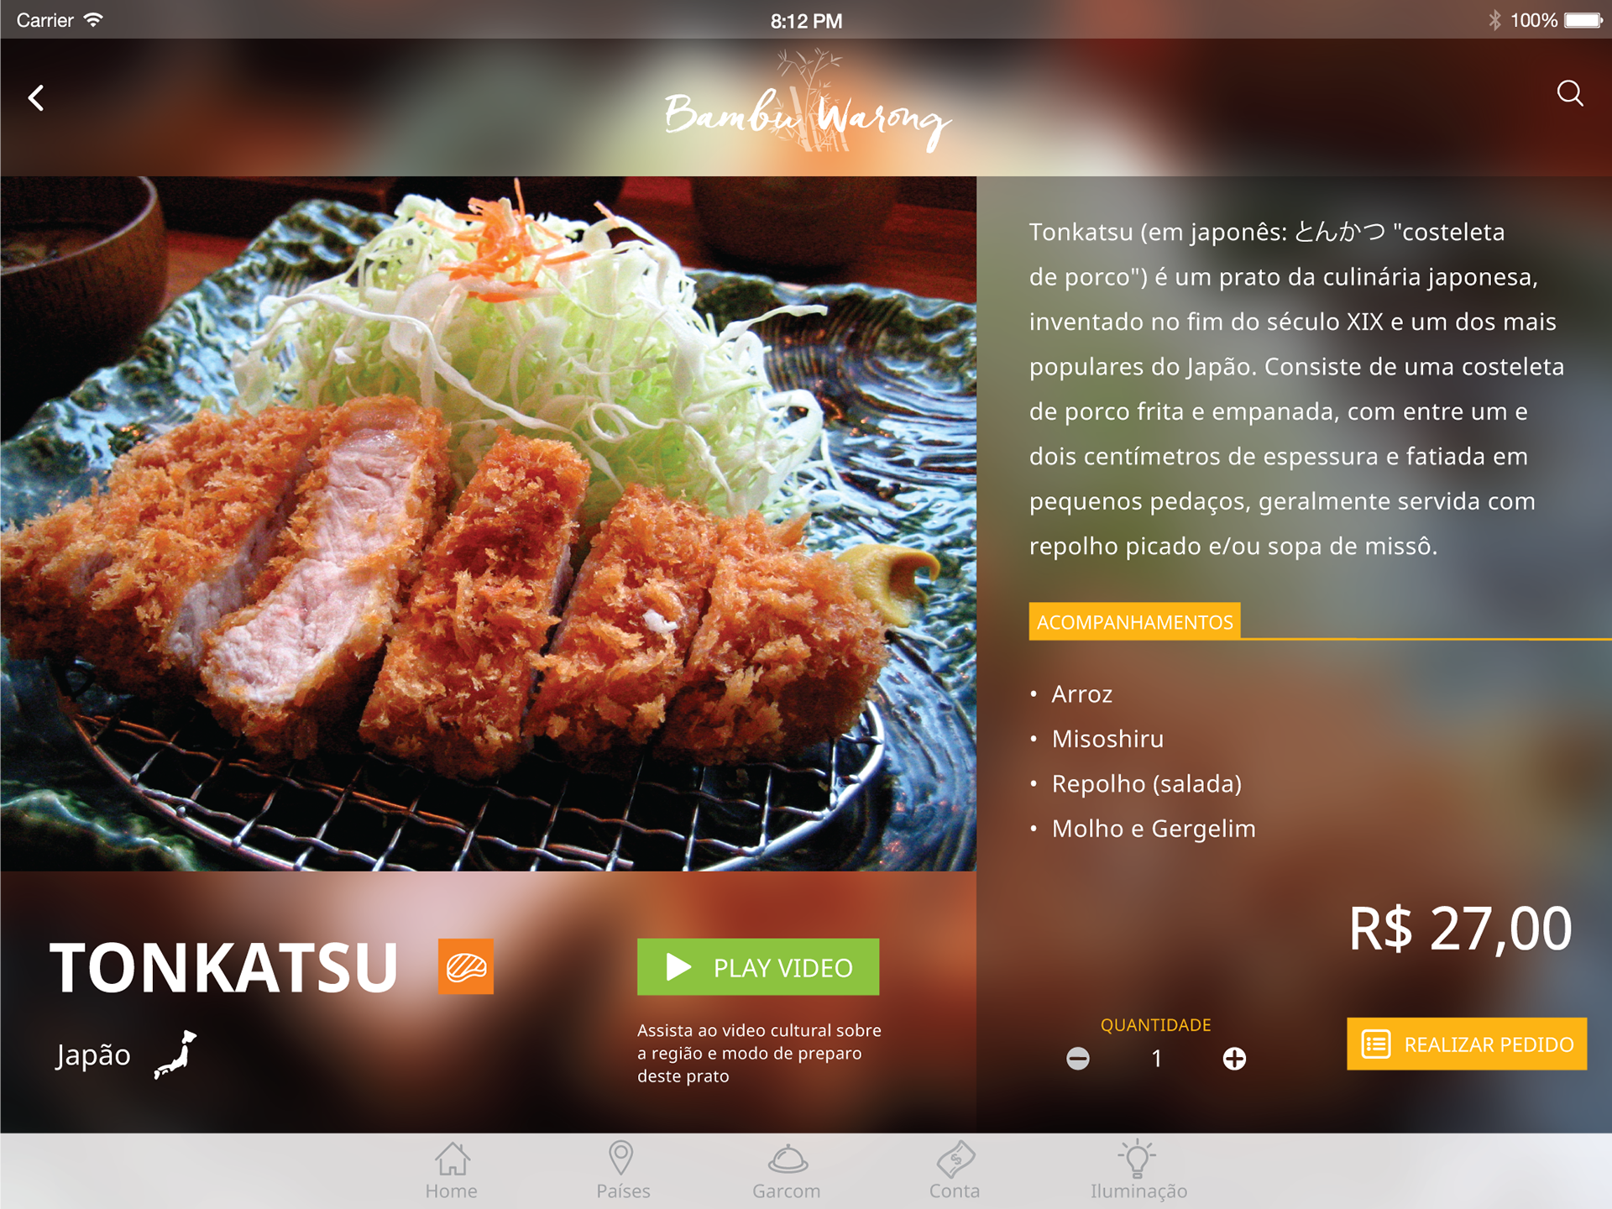Tap the quantity value field showing 1
Image resolution: width=1612 pixels, height=1209 pixels.
(1156, 1059)
